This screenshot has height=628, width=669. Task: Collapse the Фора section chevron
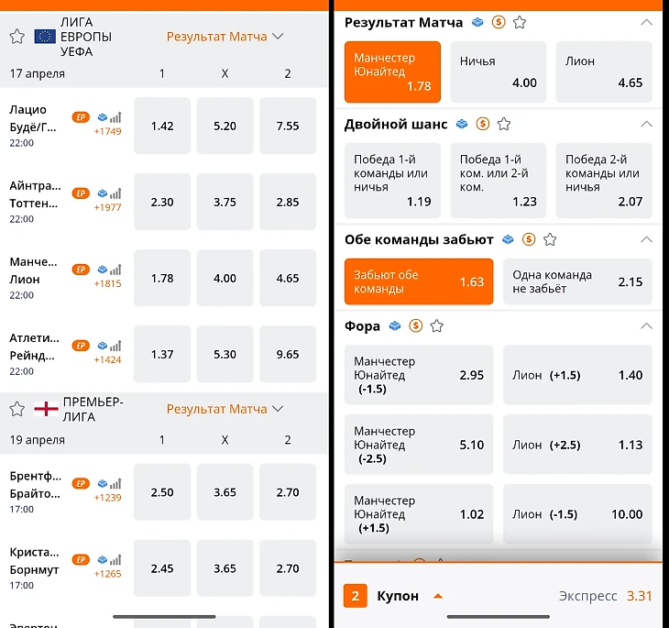coord(646,325)
